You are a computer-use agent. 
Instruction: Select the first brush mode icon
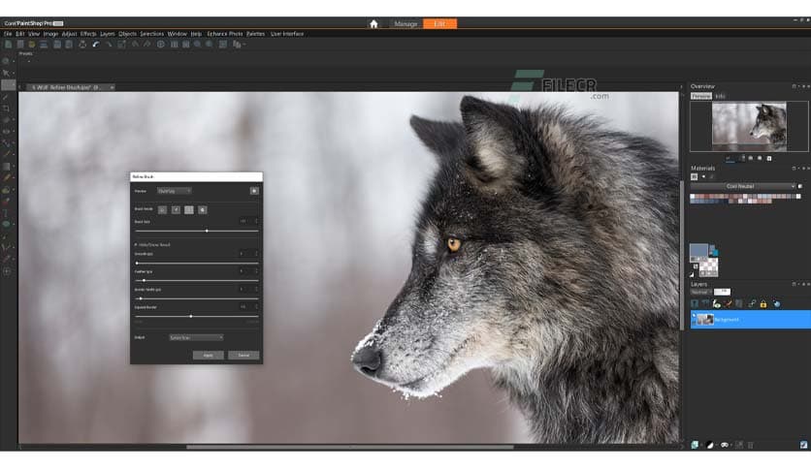162,209
